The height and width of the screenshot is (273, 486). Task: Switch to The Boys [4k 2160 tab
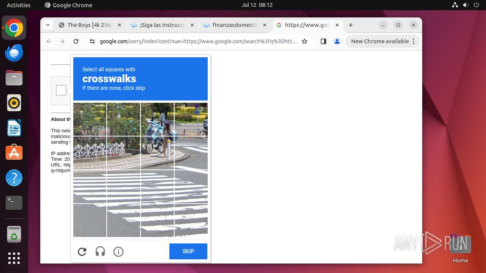click(90, 25)
